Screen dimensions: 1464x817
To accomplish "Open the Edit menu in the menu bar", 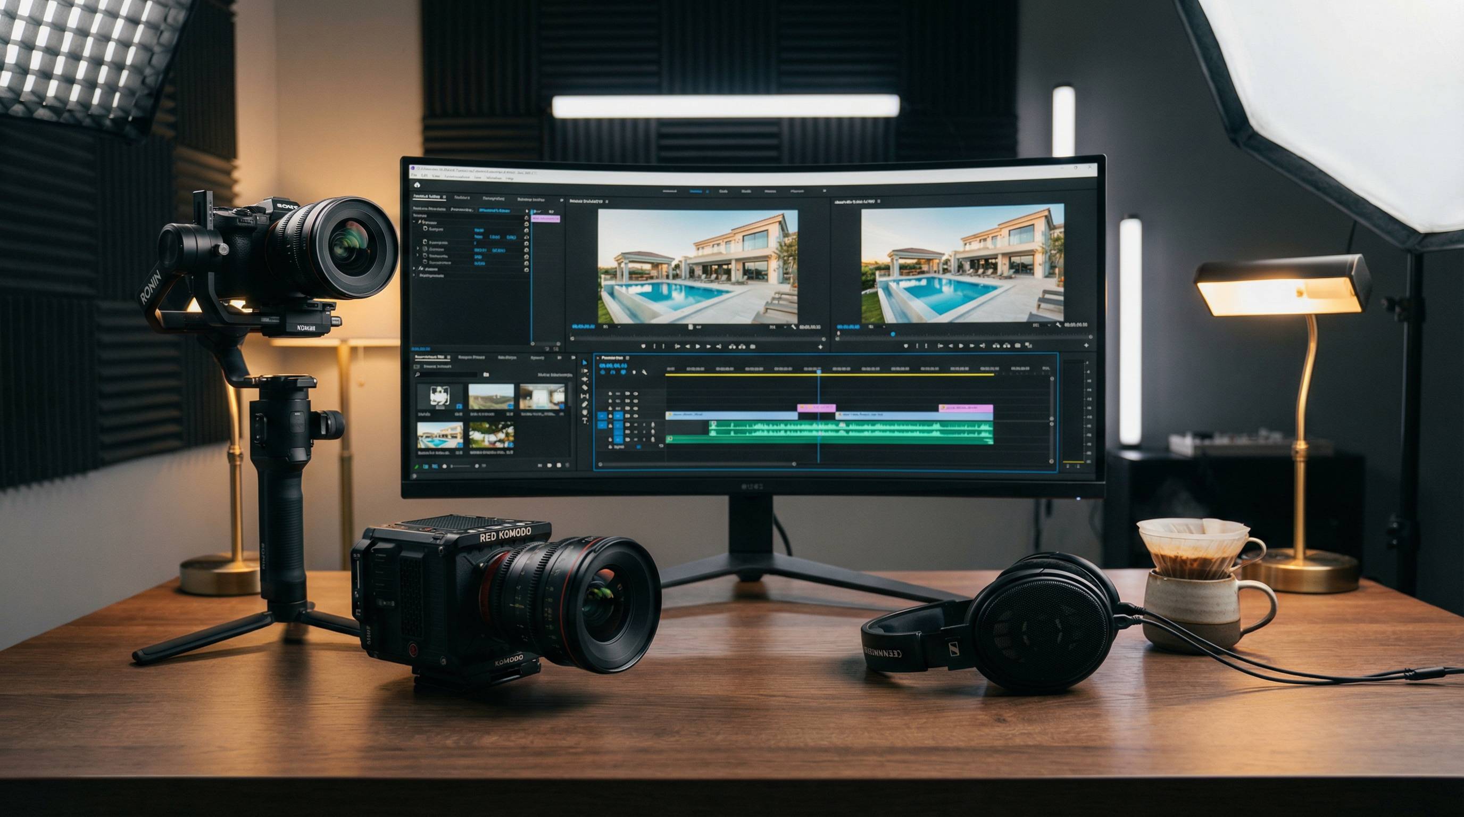I will click(x=425, y=176).
